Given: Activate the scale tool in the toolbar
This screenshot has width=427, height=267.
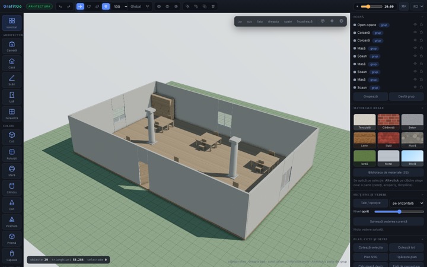Looking at the screenshot, I should pyautogui.click(x=97, y=7).
